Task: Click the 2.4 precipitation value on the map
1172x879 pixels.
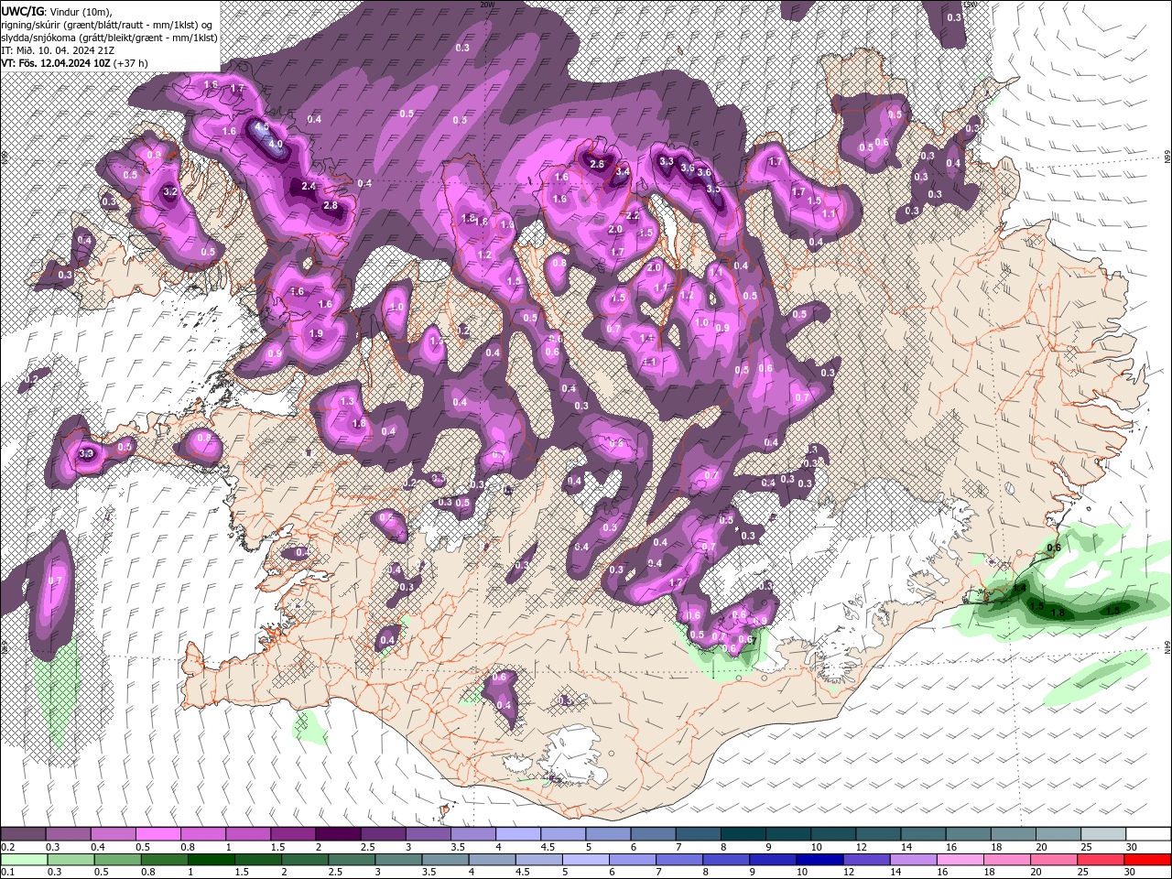Action: click(309, 186)
